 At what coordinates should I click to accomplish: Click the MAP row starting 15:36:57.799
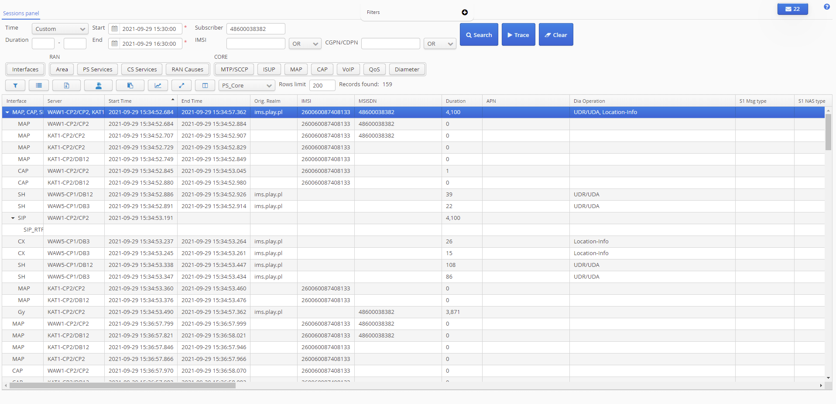[x=413, y=324]
